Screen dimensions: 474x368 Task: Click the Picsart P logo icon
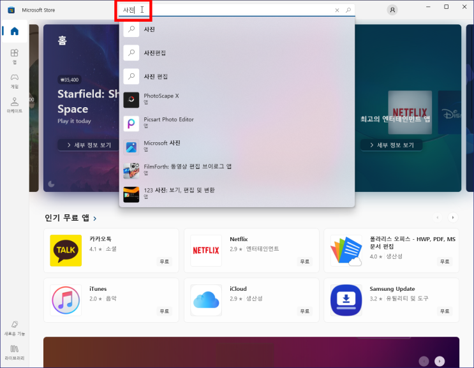(x=131, y=123)
